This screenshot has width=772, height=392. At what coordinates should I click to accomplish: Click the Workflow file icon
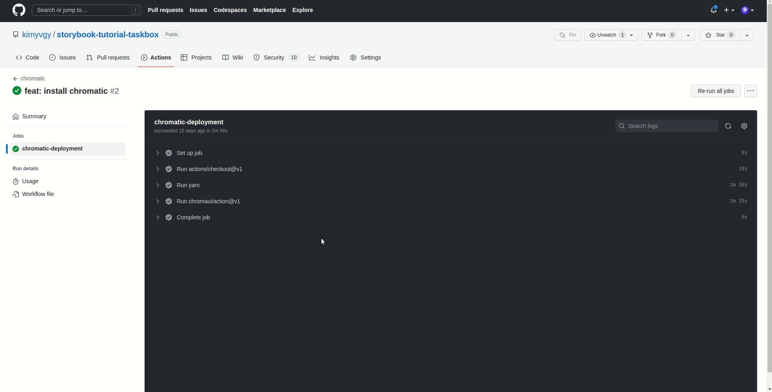pos(16,194)
